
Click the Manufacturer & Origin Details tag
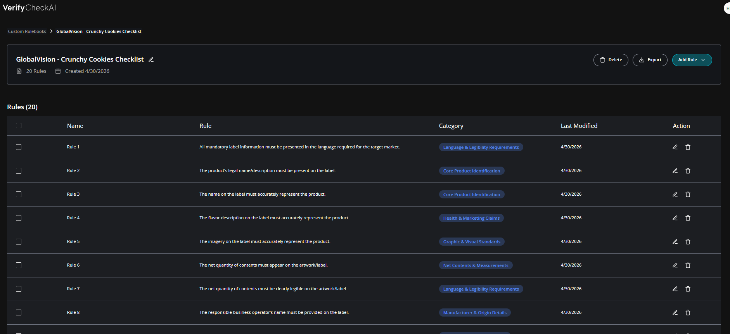(x=475, y=313)
